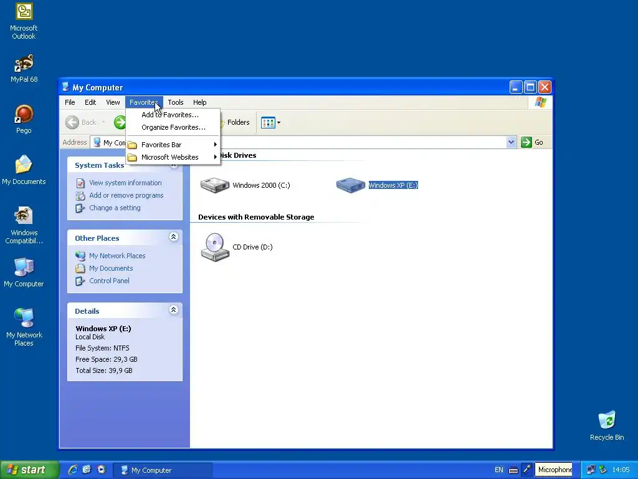The image size is (638, 479).
Task: Collapse the Details panel
Action: point(173,310)
